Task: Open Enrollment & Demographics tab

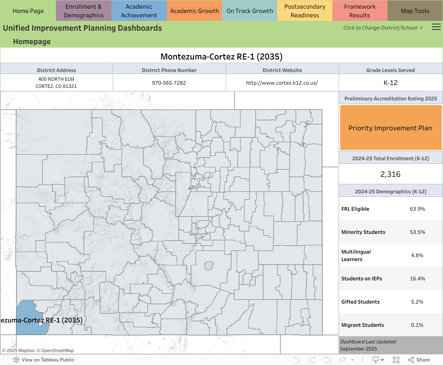Action: 83,11
